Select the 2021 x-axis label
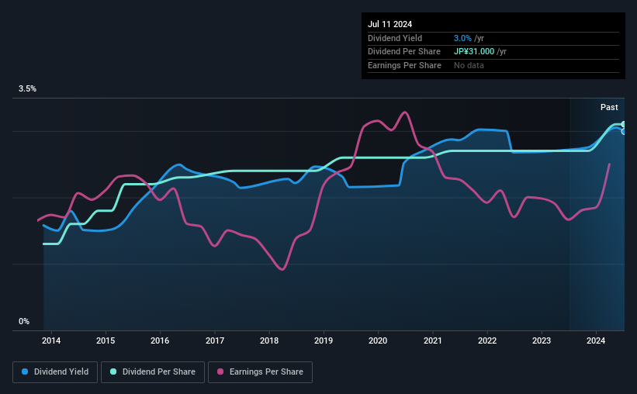 tap(433, 340)
